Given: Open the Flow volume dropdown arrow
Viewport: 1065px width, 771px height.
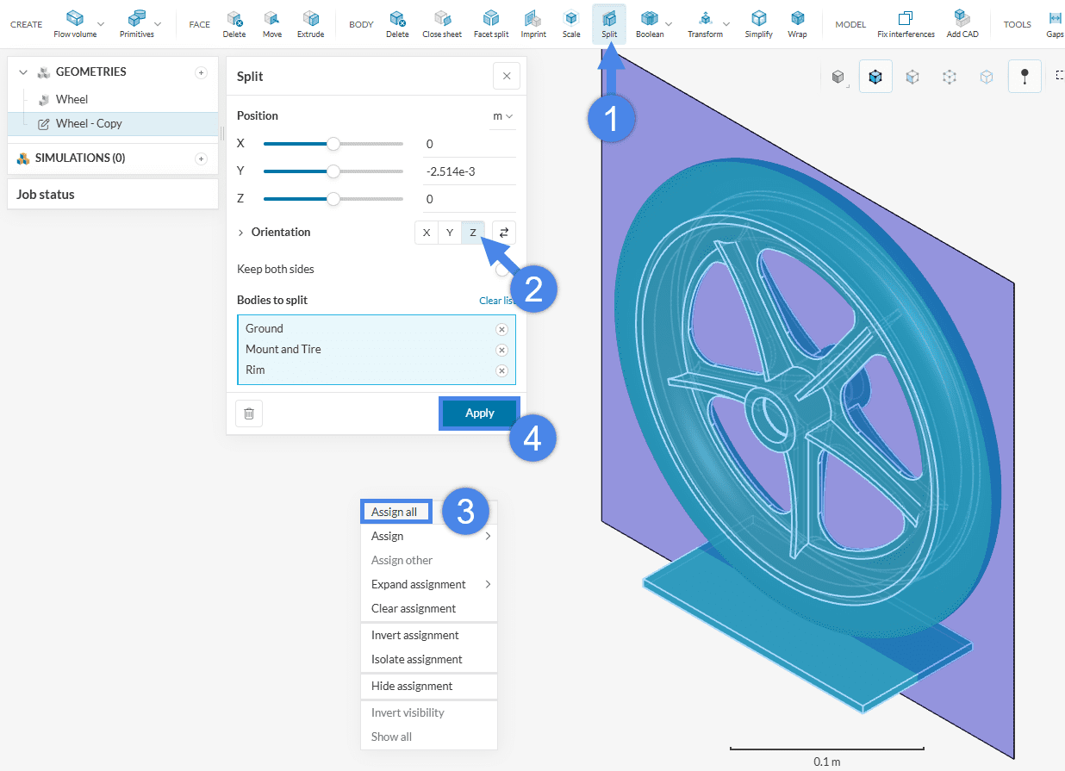Looking at the screenshot, I should coord(101,23).
